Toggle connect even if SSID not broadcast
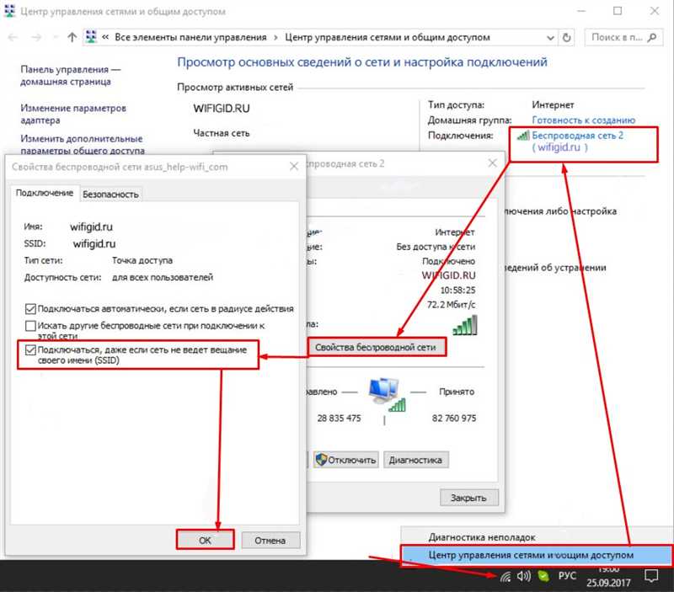Viewport: 674px width, 592px height. pos(30,350)
